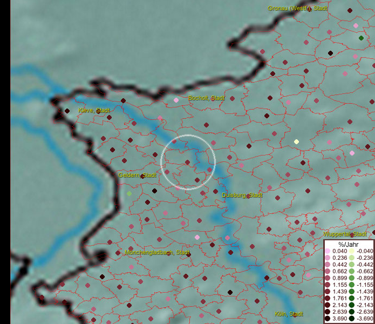Click the -1.761 legend value
This screenshot has height=324, width=375.
pyautogui.click(x=365, y=299)
